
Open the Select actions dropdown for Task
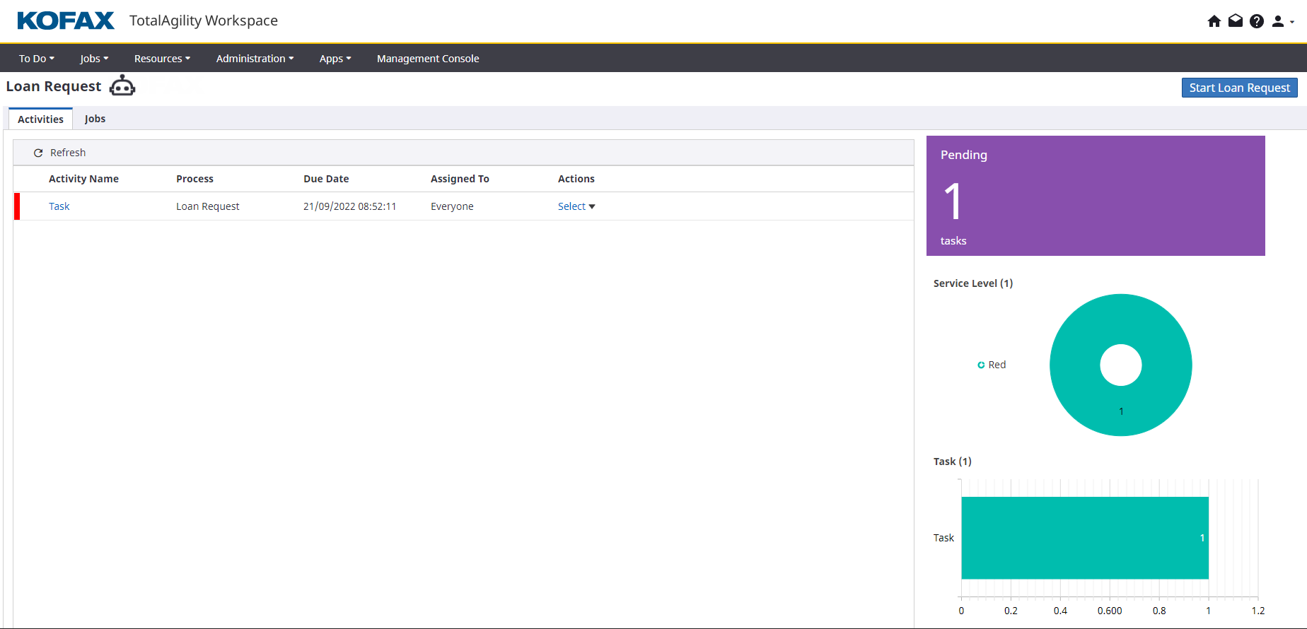(x=576, y=206)
